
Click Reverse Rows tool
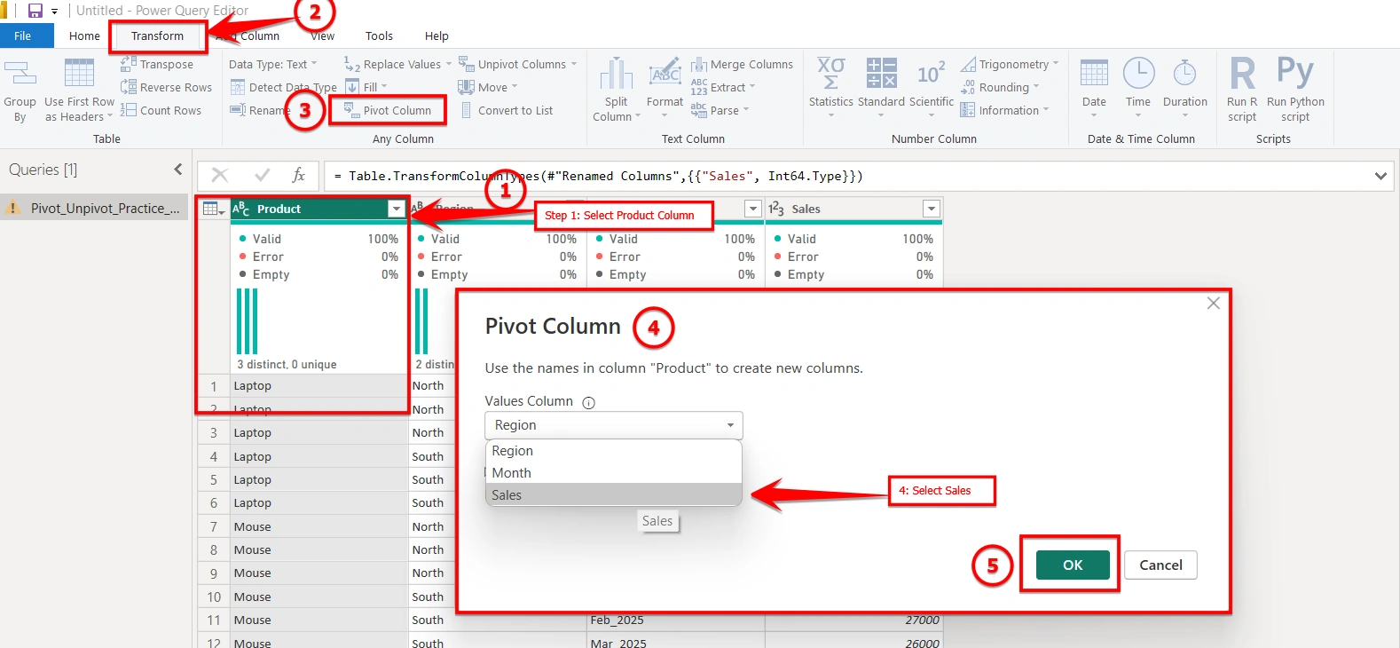tap(166, 87)
